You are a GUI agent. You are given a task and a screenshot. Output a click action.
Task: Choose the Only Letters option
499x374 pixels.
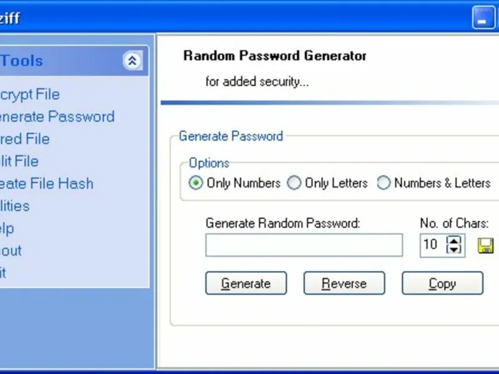pyautogui.click(x=294, y=183)
